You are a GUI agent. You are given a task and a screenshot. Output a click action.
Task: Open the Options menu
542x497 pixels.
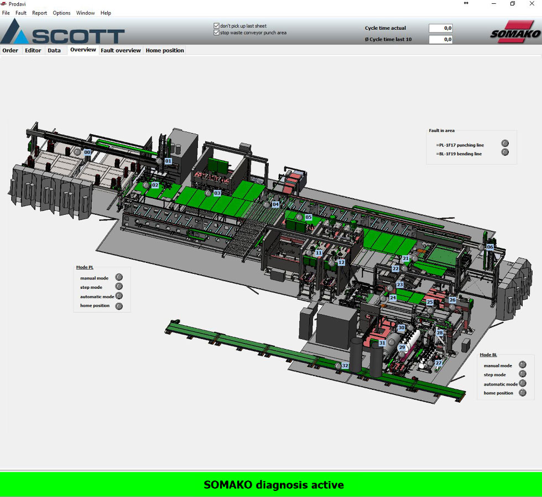pos(61,13)
